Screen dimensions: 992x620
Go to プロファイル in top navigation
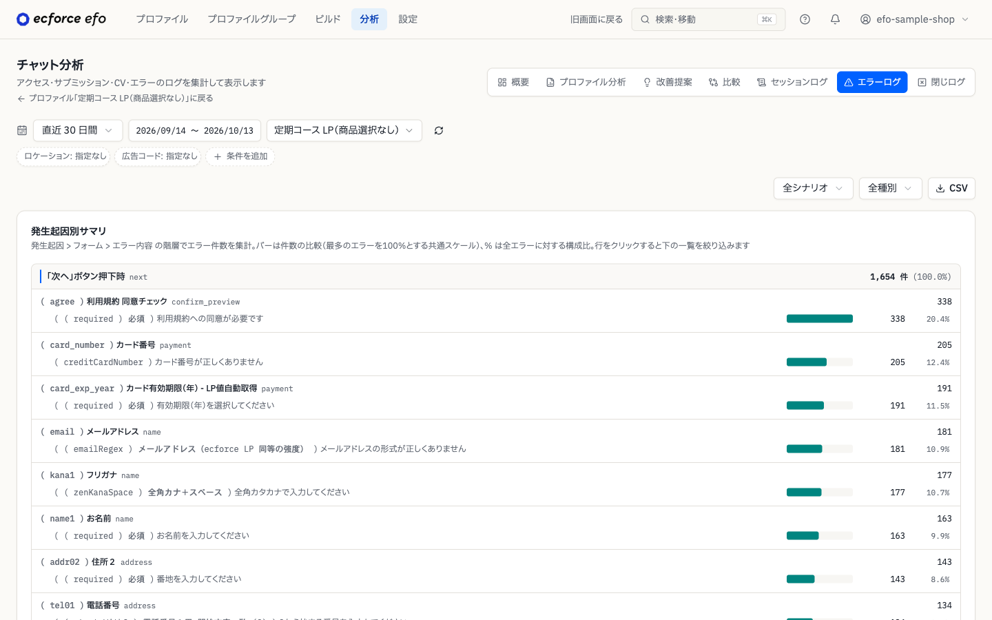pos(162,19)
